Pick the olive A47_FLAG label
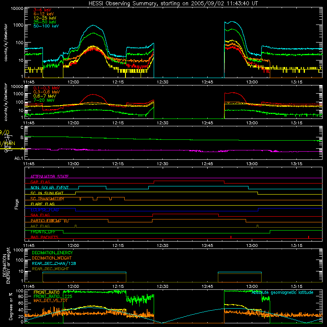 [x=40, y=226]
